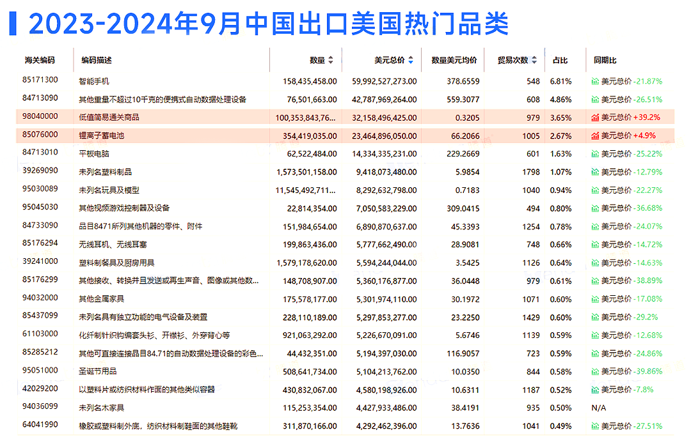This screenshot has height=446, width=691.
Task: Click trend chart icon in 无线耳机 row
Action: [x=595, y=244]
